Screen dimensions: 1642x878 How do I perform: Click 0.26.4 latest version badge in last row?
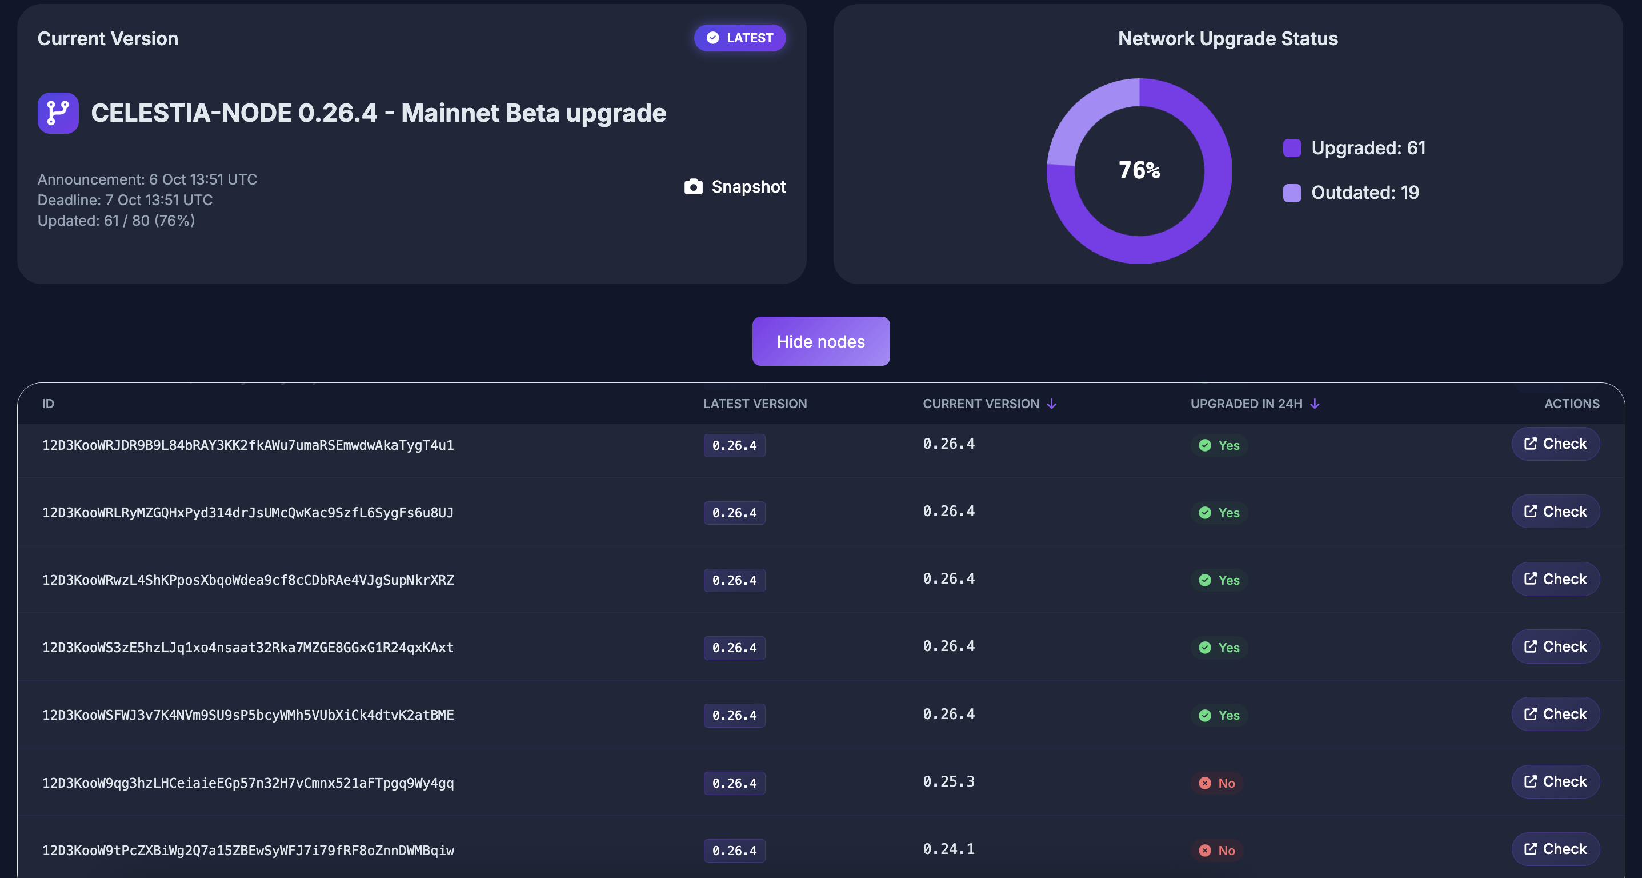click(734, 851)
